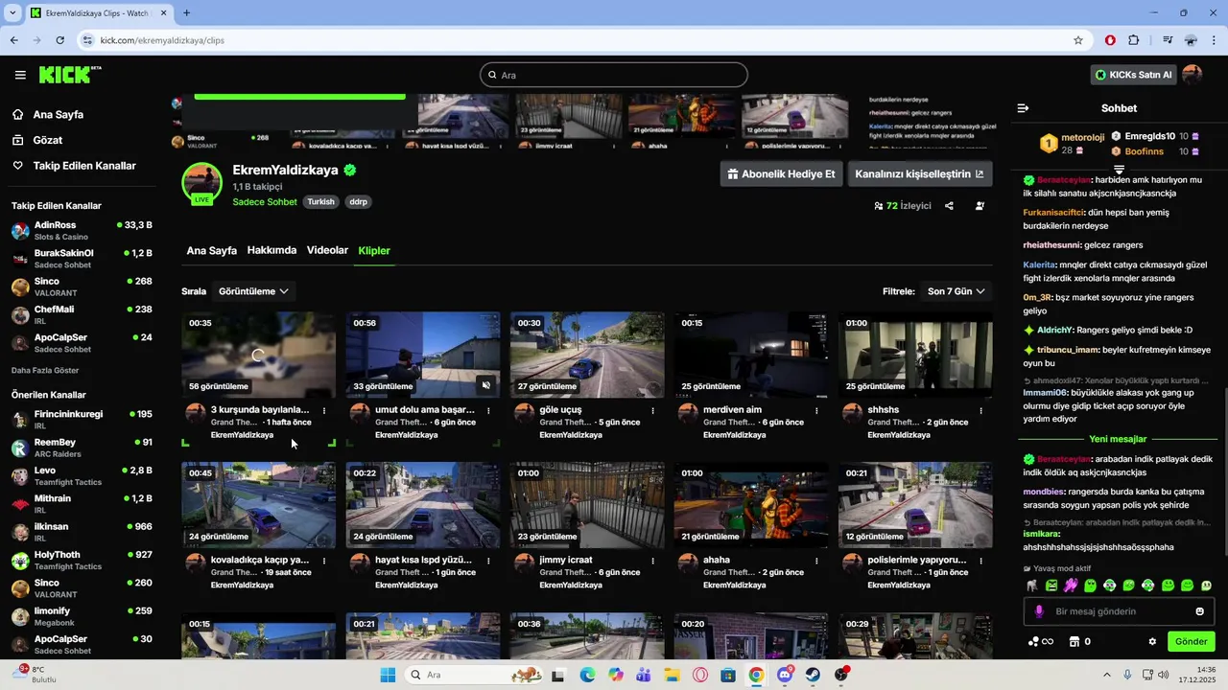Image resolution: width=1228 pixels, height=690 pixels.
Task: Open Takip Edilen Kanallar with heart icon
Action: (84, 166)
